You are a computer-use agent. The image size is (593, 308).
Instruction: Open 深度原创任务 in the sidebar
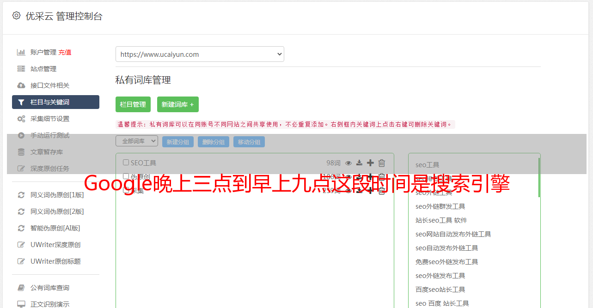(50, 169)
